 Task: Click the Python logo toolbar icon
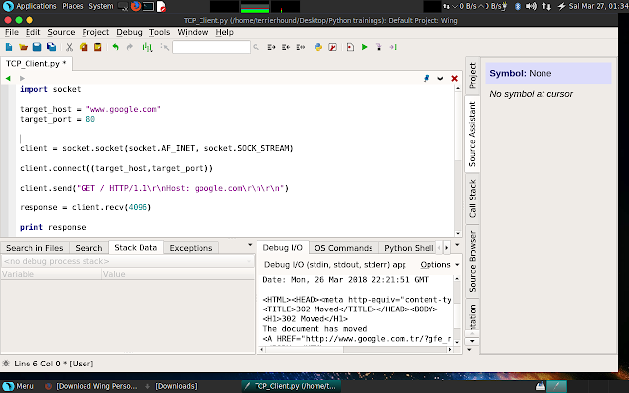pos(318,47)
